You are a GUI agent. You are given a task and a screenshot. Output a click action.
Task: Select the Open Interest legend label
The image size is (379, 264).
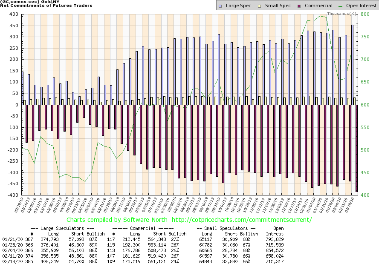point(359,6)
